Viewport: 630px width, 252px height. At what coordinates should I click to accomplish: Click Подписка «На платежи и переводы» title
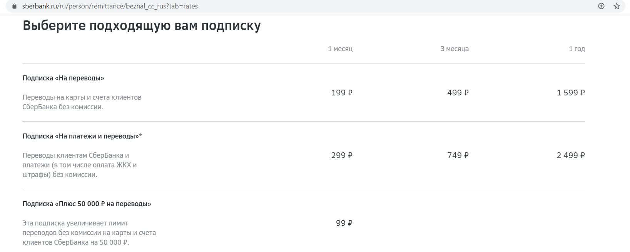82,136
